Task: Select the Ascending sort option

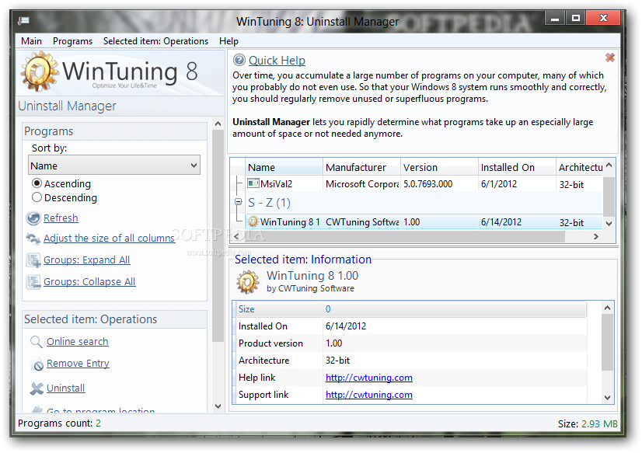Action: point(37,183)
